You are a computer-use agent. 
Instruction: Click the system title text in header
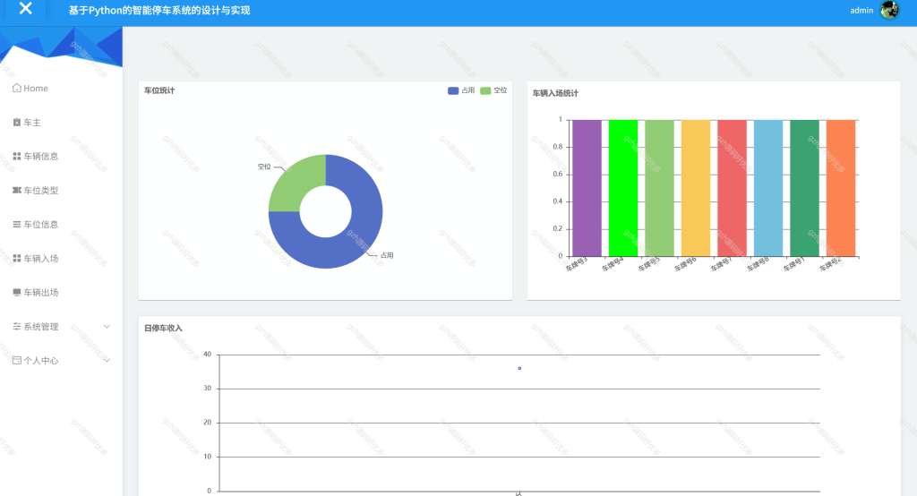pos(159,11)
